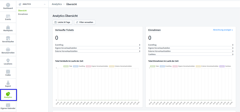
Task: Open Filter verwalten options
Action: coord(85,22)
